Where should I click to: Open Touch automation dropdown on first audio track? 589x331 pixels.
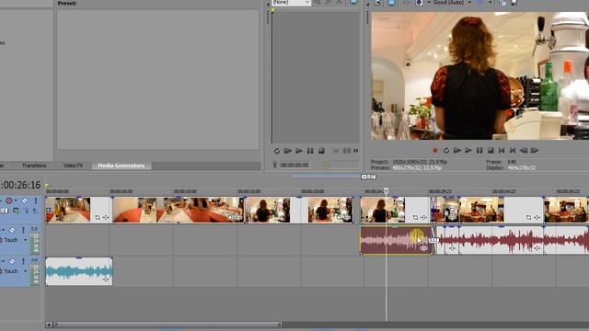coord(26,240)
